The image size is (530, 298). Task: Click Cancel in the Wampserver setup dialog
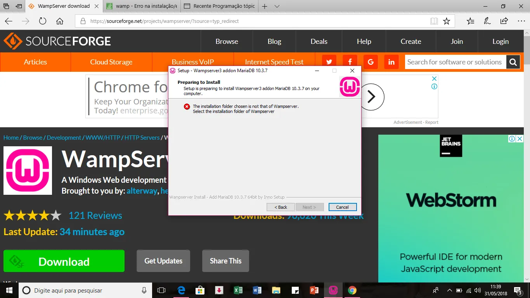point(343,207)
